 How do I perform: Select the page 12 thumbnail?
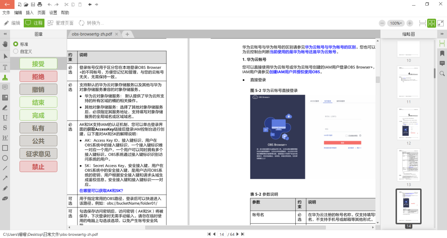click(x=408, y=123)
